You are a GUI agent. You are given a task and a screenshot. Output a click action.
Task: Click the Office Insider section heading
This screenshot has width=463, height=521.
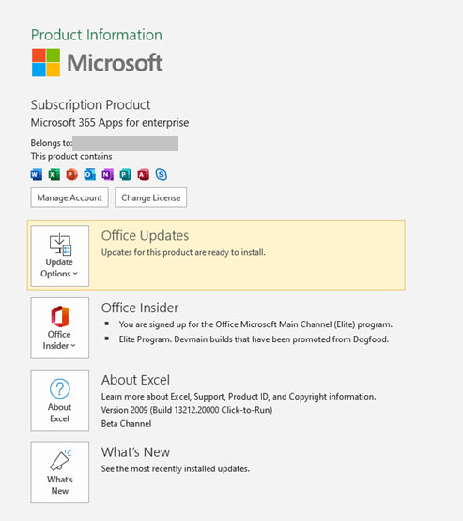click(x=140, y=308)
